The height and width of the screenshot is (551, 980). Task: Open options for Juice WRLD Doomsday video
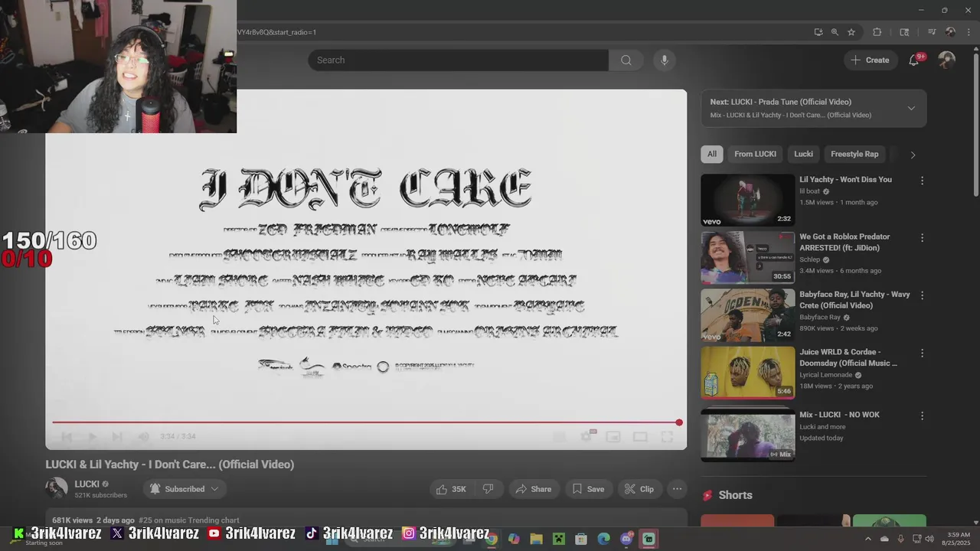point(922,354)
